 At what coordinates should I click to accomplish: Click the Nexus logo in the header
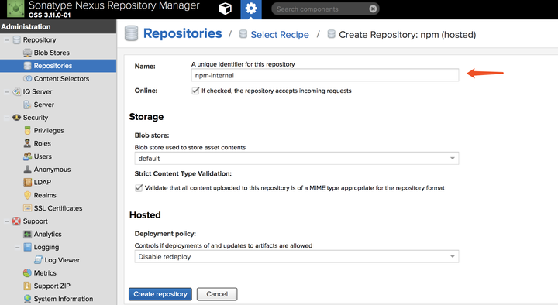(15, 9)
